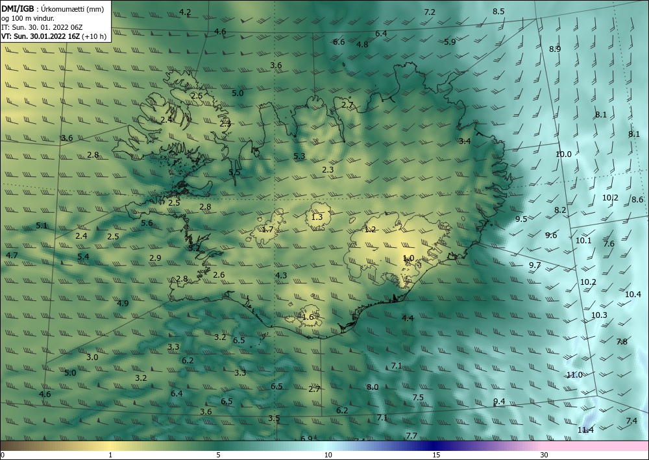The image size is (649, 460).
Task: Click the map value "10.3"
Action: [599, 315]
